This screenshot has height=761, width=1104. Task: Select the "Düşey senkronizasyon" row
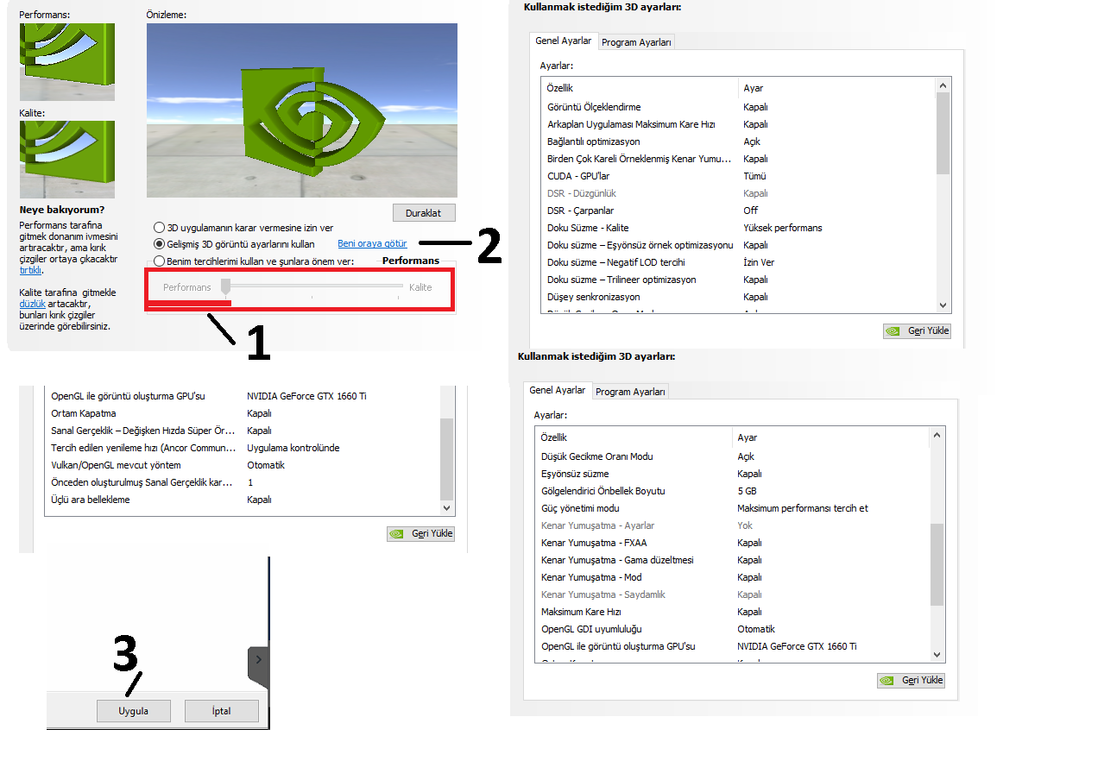(738, 297)
